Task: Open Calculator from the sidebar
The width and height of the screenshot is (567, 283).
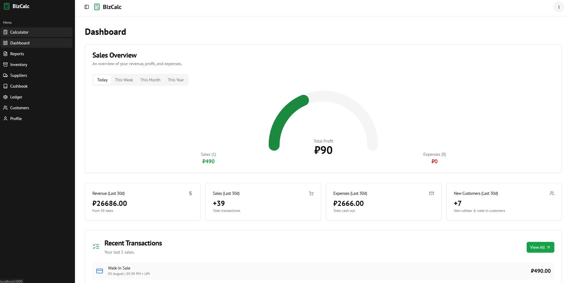Action: [36, 32]
